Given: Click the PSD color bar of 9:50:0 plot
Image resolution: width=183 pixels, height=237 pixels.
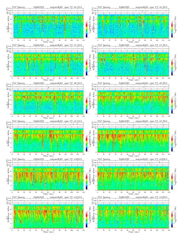Looking at the screenshot, I should pos(172,143).
